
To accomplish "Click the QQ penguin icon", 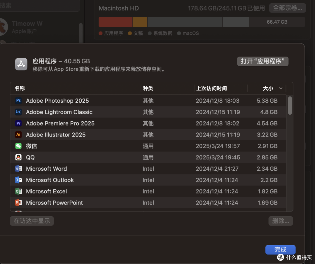I will point(18,157).
